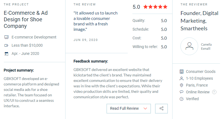
Task: Click the E-commerce Development monitor icon
Action: click(6, 37)
